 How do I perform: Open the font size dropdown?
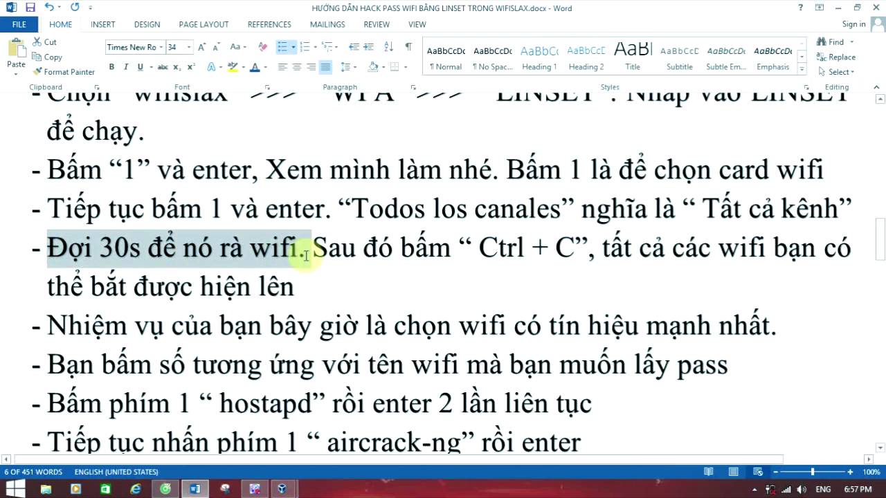(189, 47)
